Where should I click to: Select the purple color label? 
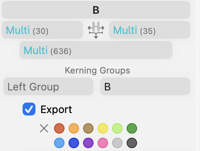(88, 143)
